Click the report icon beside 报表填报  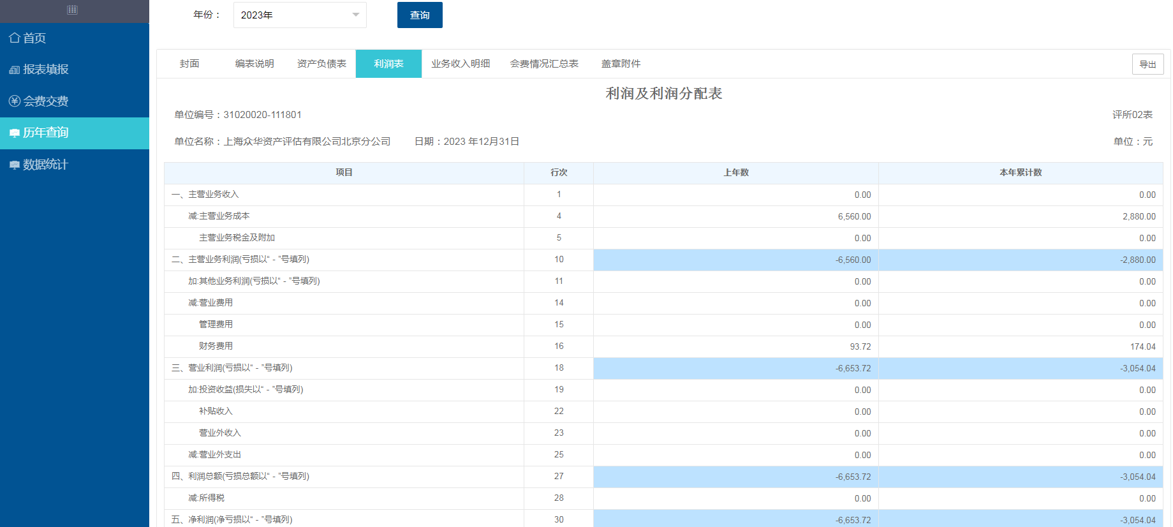pyautogui.click(x=15, y=70)
